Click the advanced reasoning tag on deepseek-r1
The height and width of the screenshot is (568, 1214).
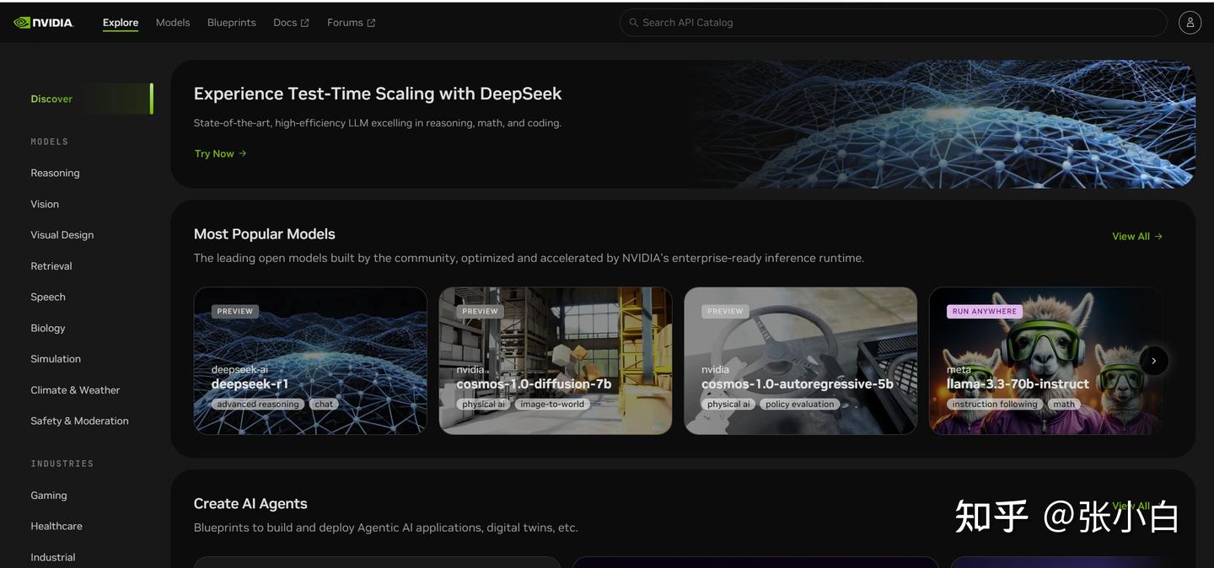point(258,405)
